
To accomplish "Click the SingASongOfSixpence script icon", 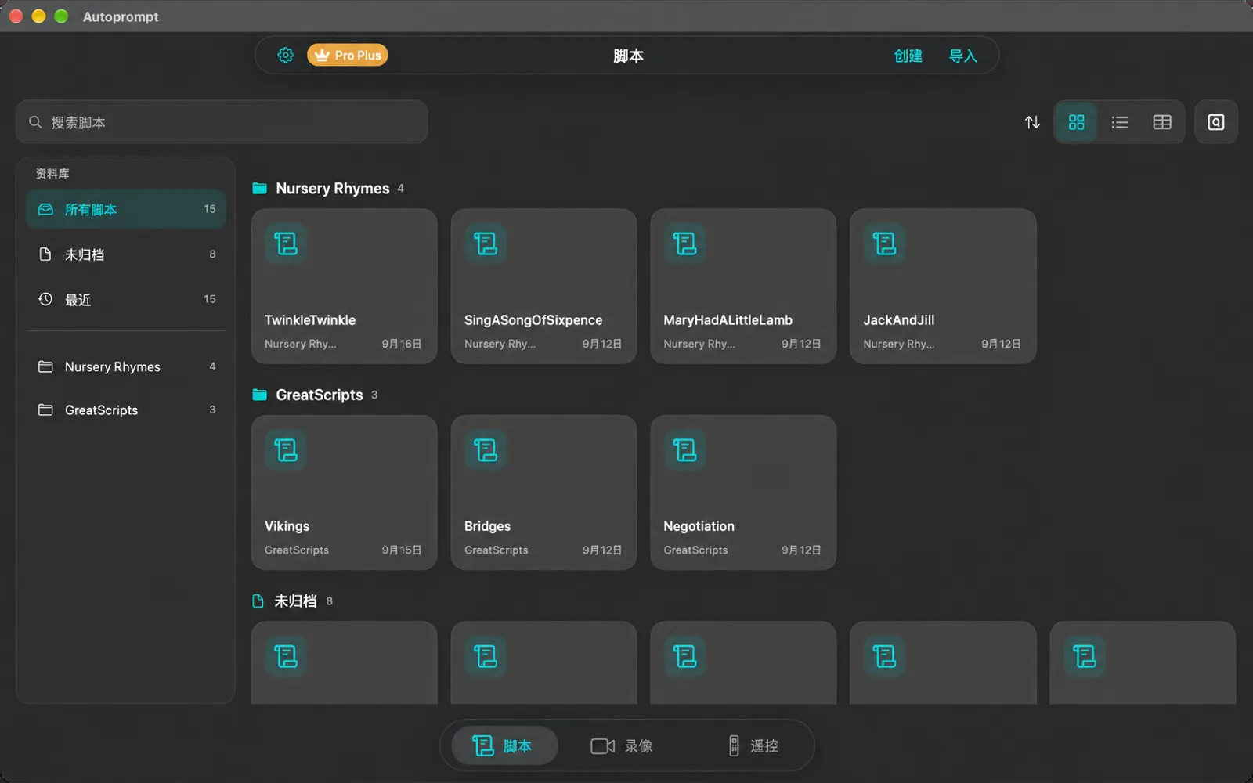I will [486, 244].
